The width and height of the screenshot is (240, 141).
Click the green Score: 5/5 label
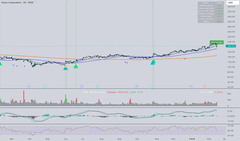coord(217,42)
